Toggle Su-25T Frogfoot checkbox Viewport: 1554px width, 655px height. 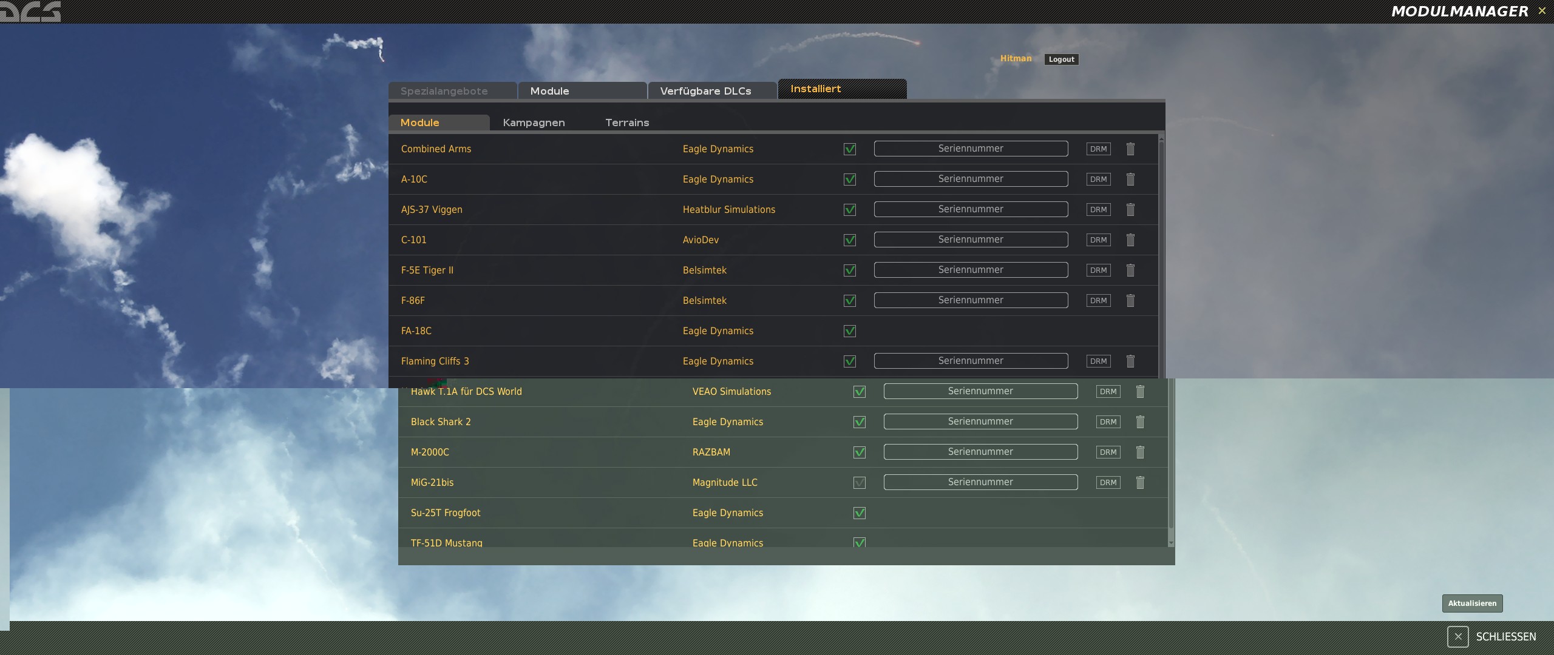coord(860,513)
